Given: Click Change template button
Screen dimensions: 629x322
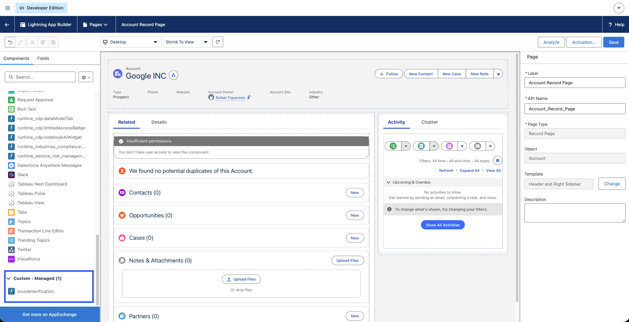Looking at the screenshot, I should tap(612, 184).
